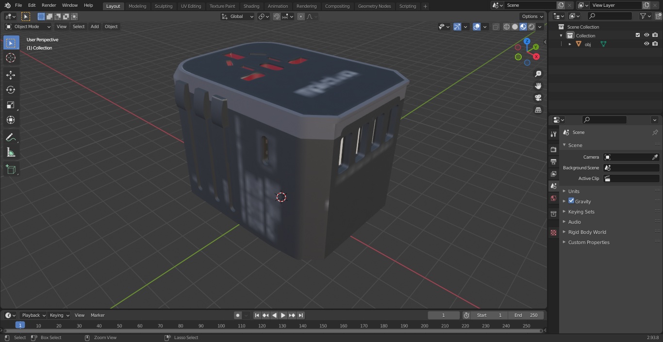Image resolution: width=663 pixels, height=342 pixels.
Task: Activate the Cursor tool
Action: click(x=11, y=58)
